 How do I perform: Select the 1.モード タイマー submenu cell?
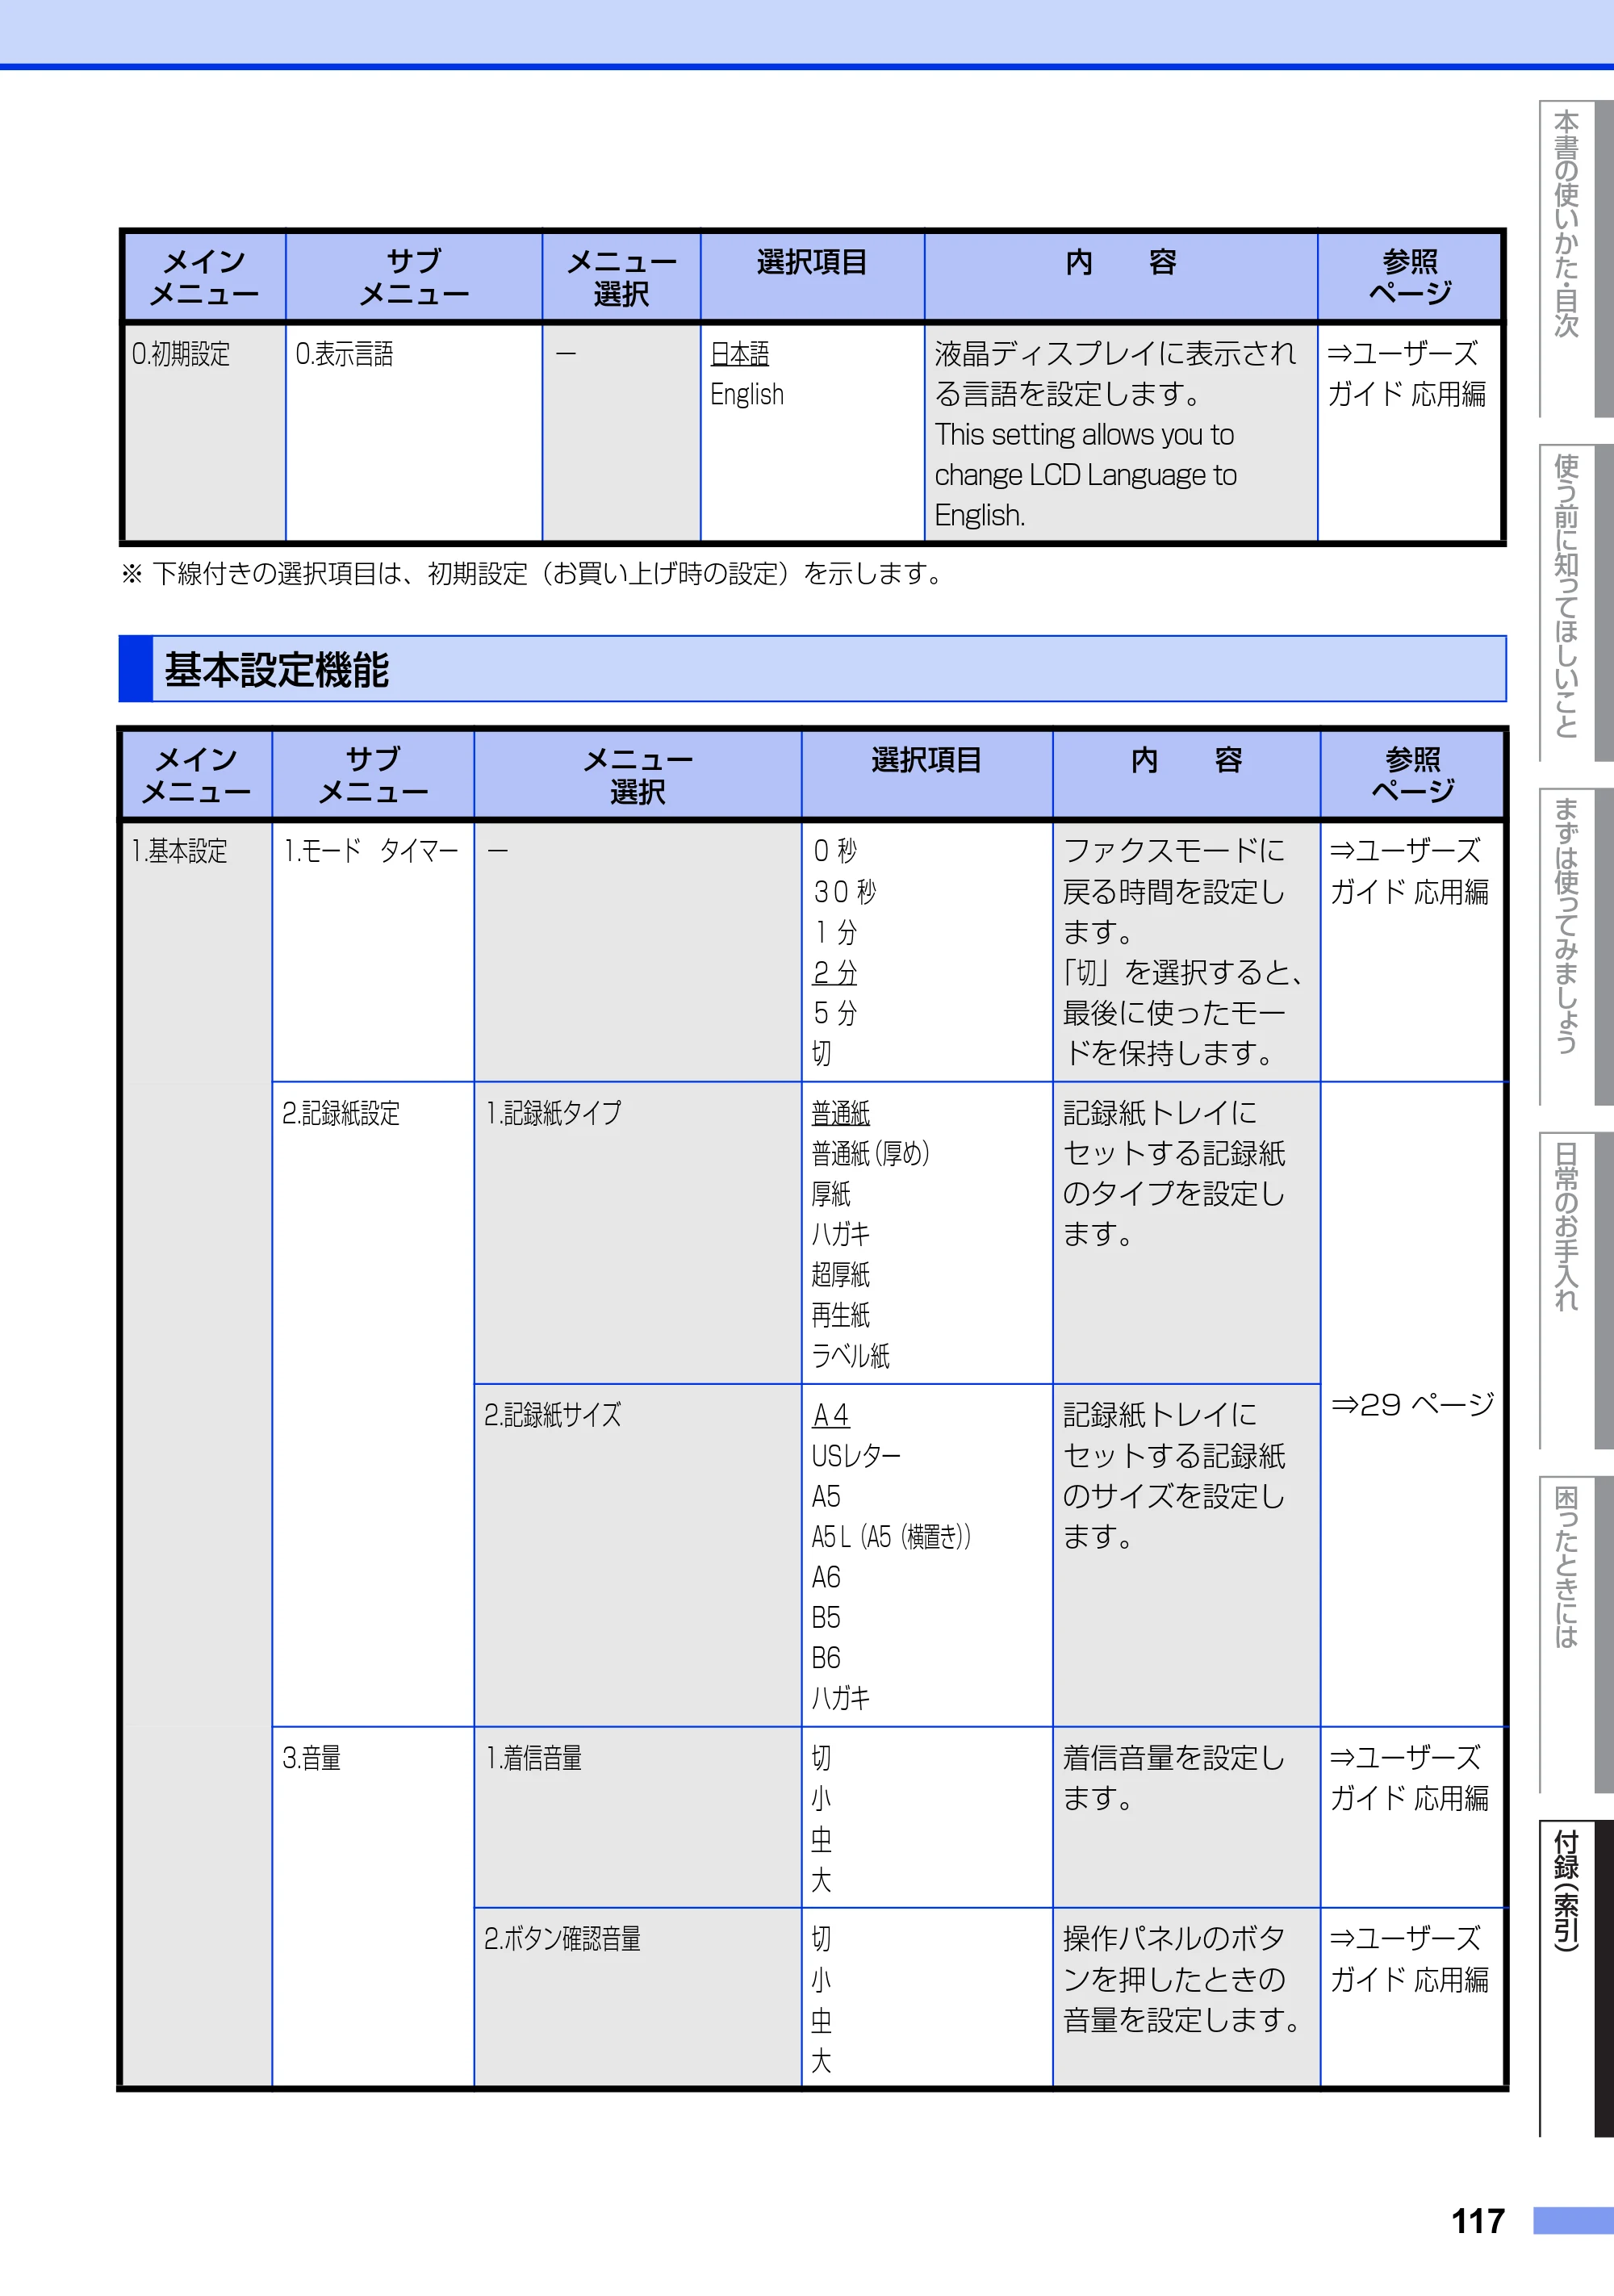[x=373, y=952]
